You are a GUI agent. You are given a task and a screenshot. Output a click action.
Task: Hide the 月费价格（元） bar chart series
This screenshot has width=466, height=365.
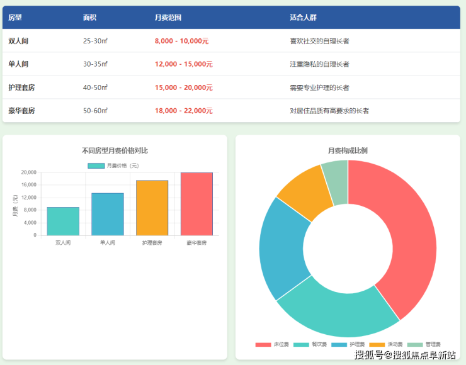point(113,166)
